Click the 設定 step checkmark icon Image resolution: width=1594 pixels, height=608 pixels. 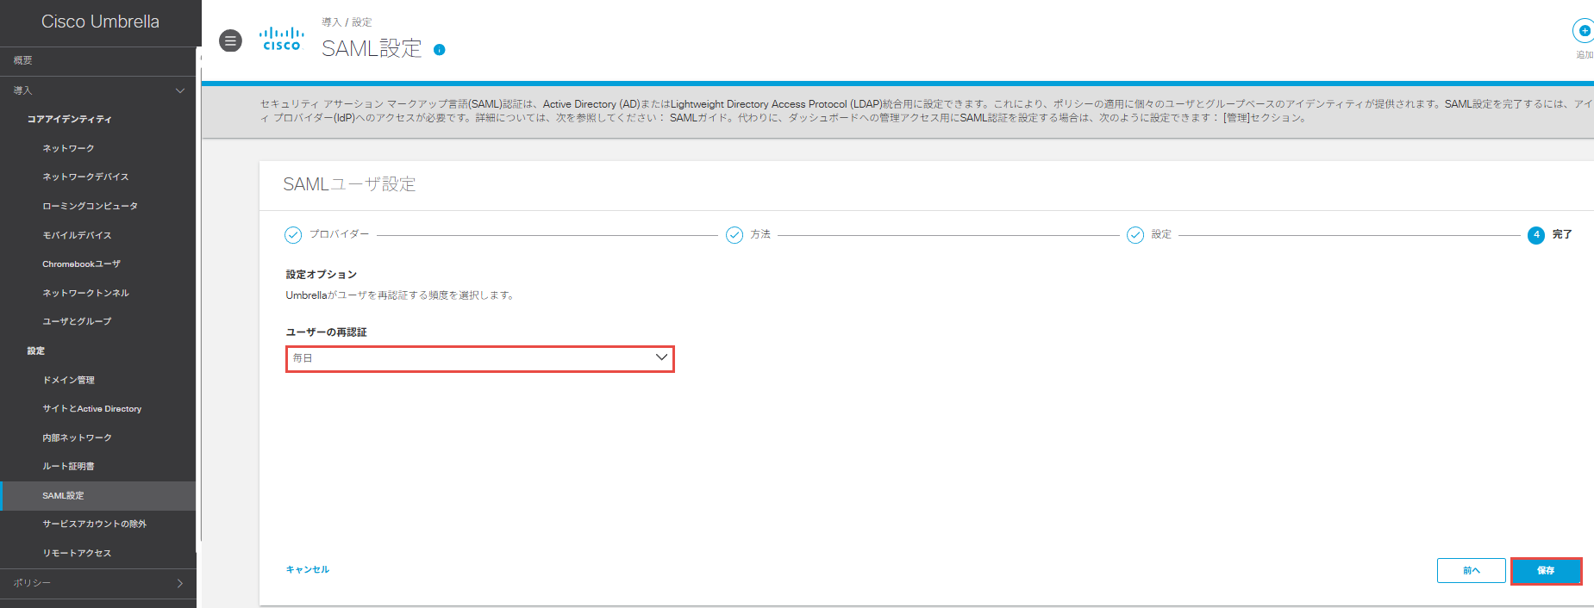[x=1135, y=235]
